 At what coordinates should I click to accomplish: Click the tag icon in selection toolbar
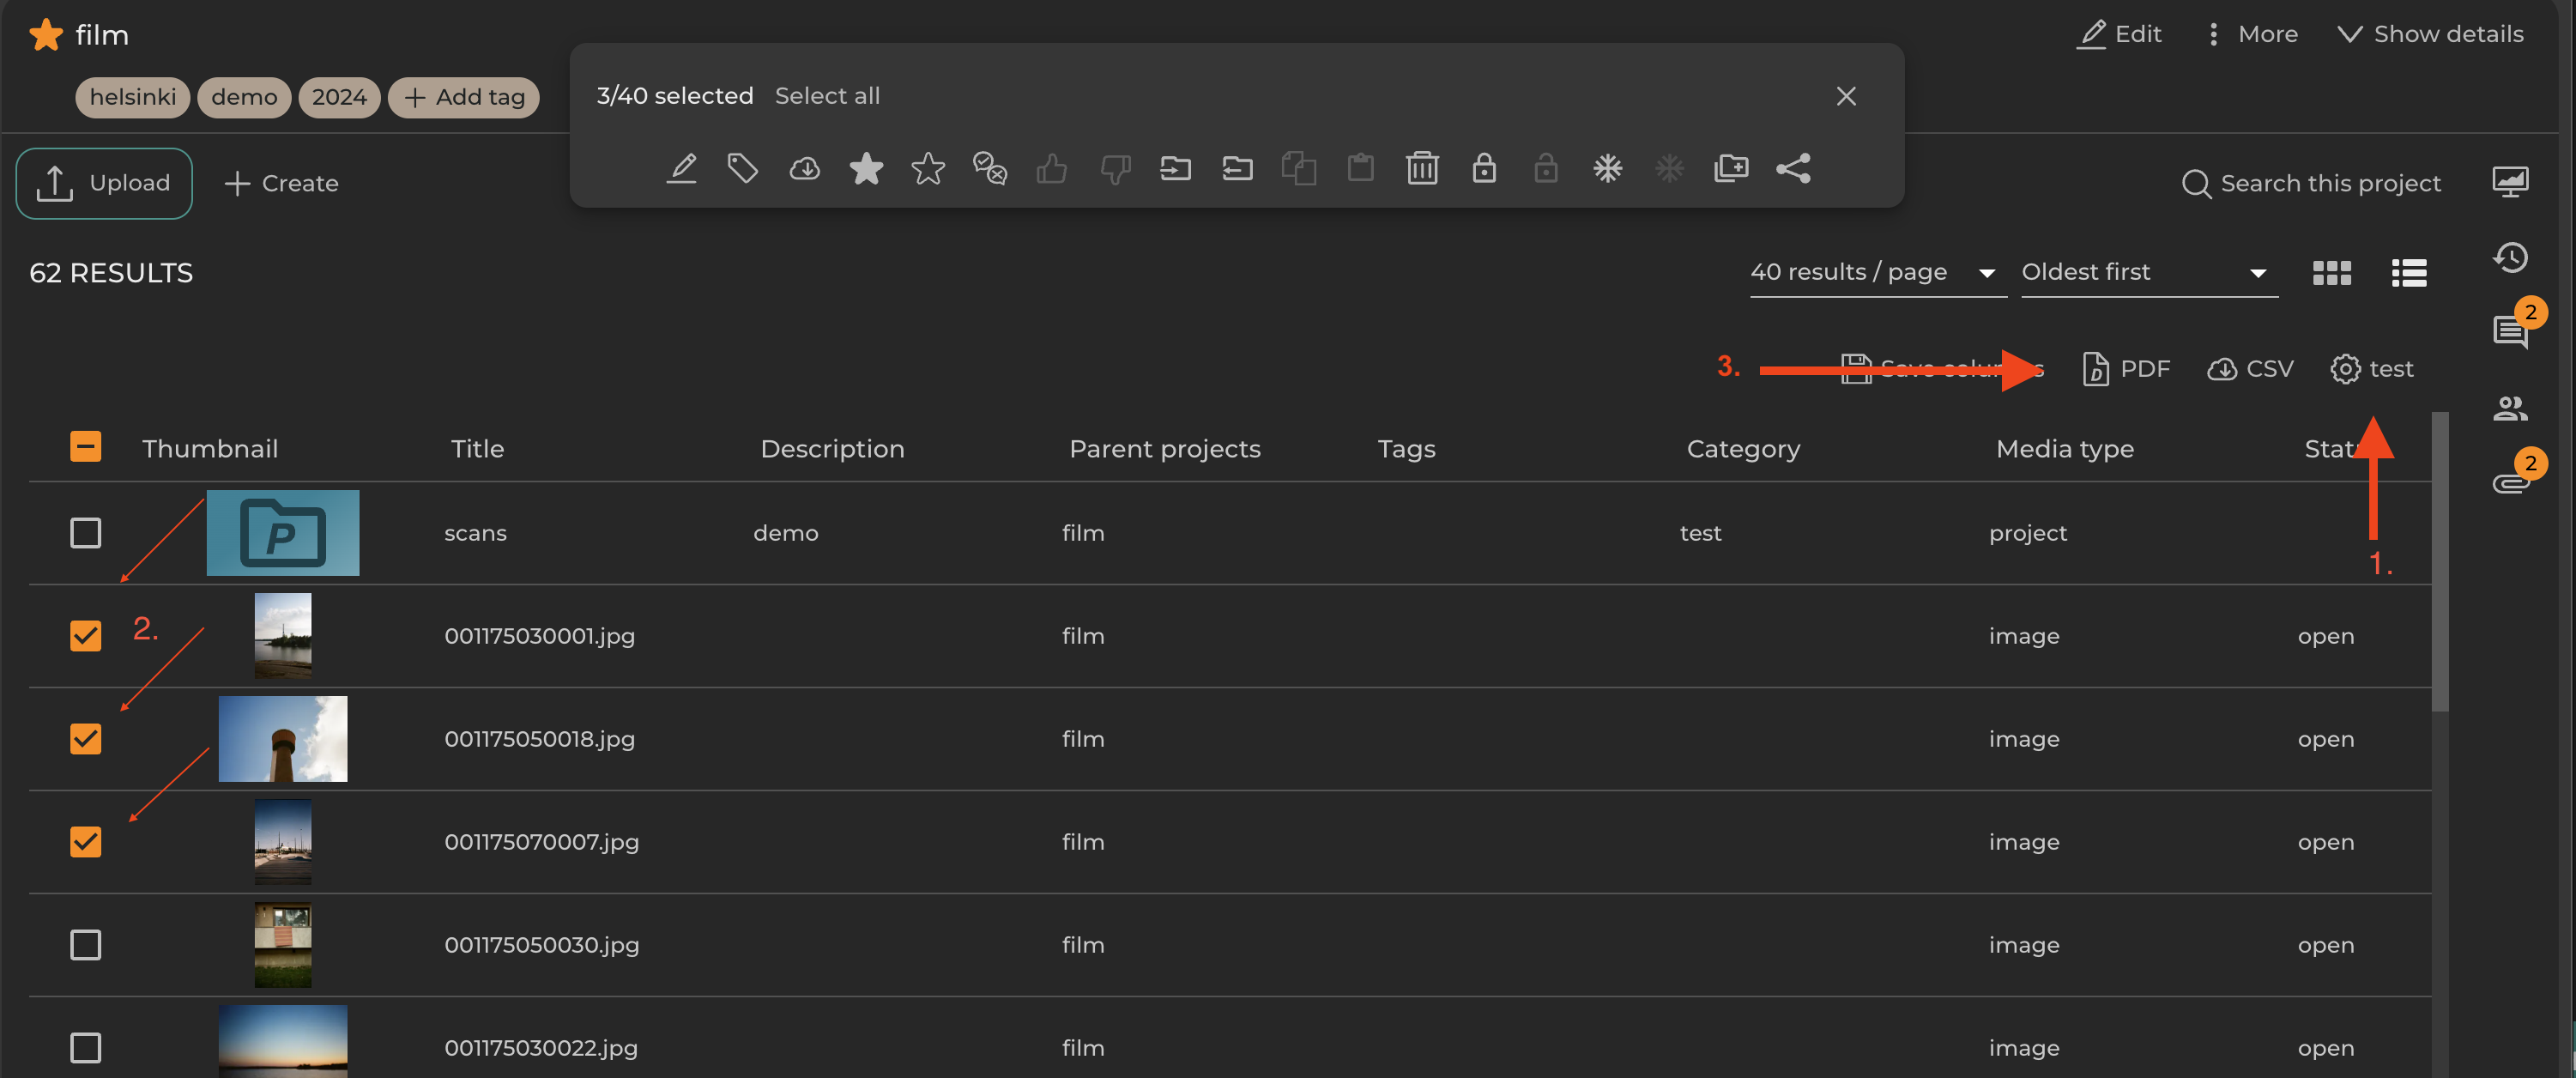pos(742,168)
